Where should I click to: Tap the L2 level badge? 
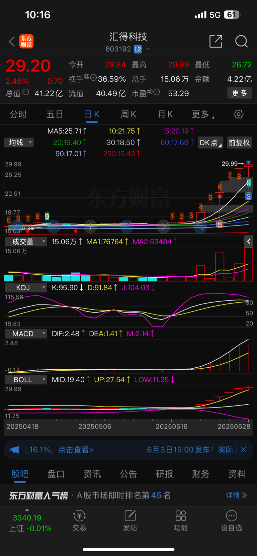(x=138, y=49)
